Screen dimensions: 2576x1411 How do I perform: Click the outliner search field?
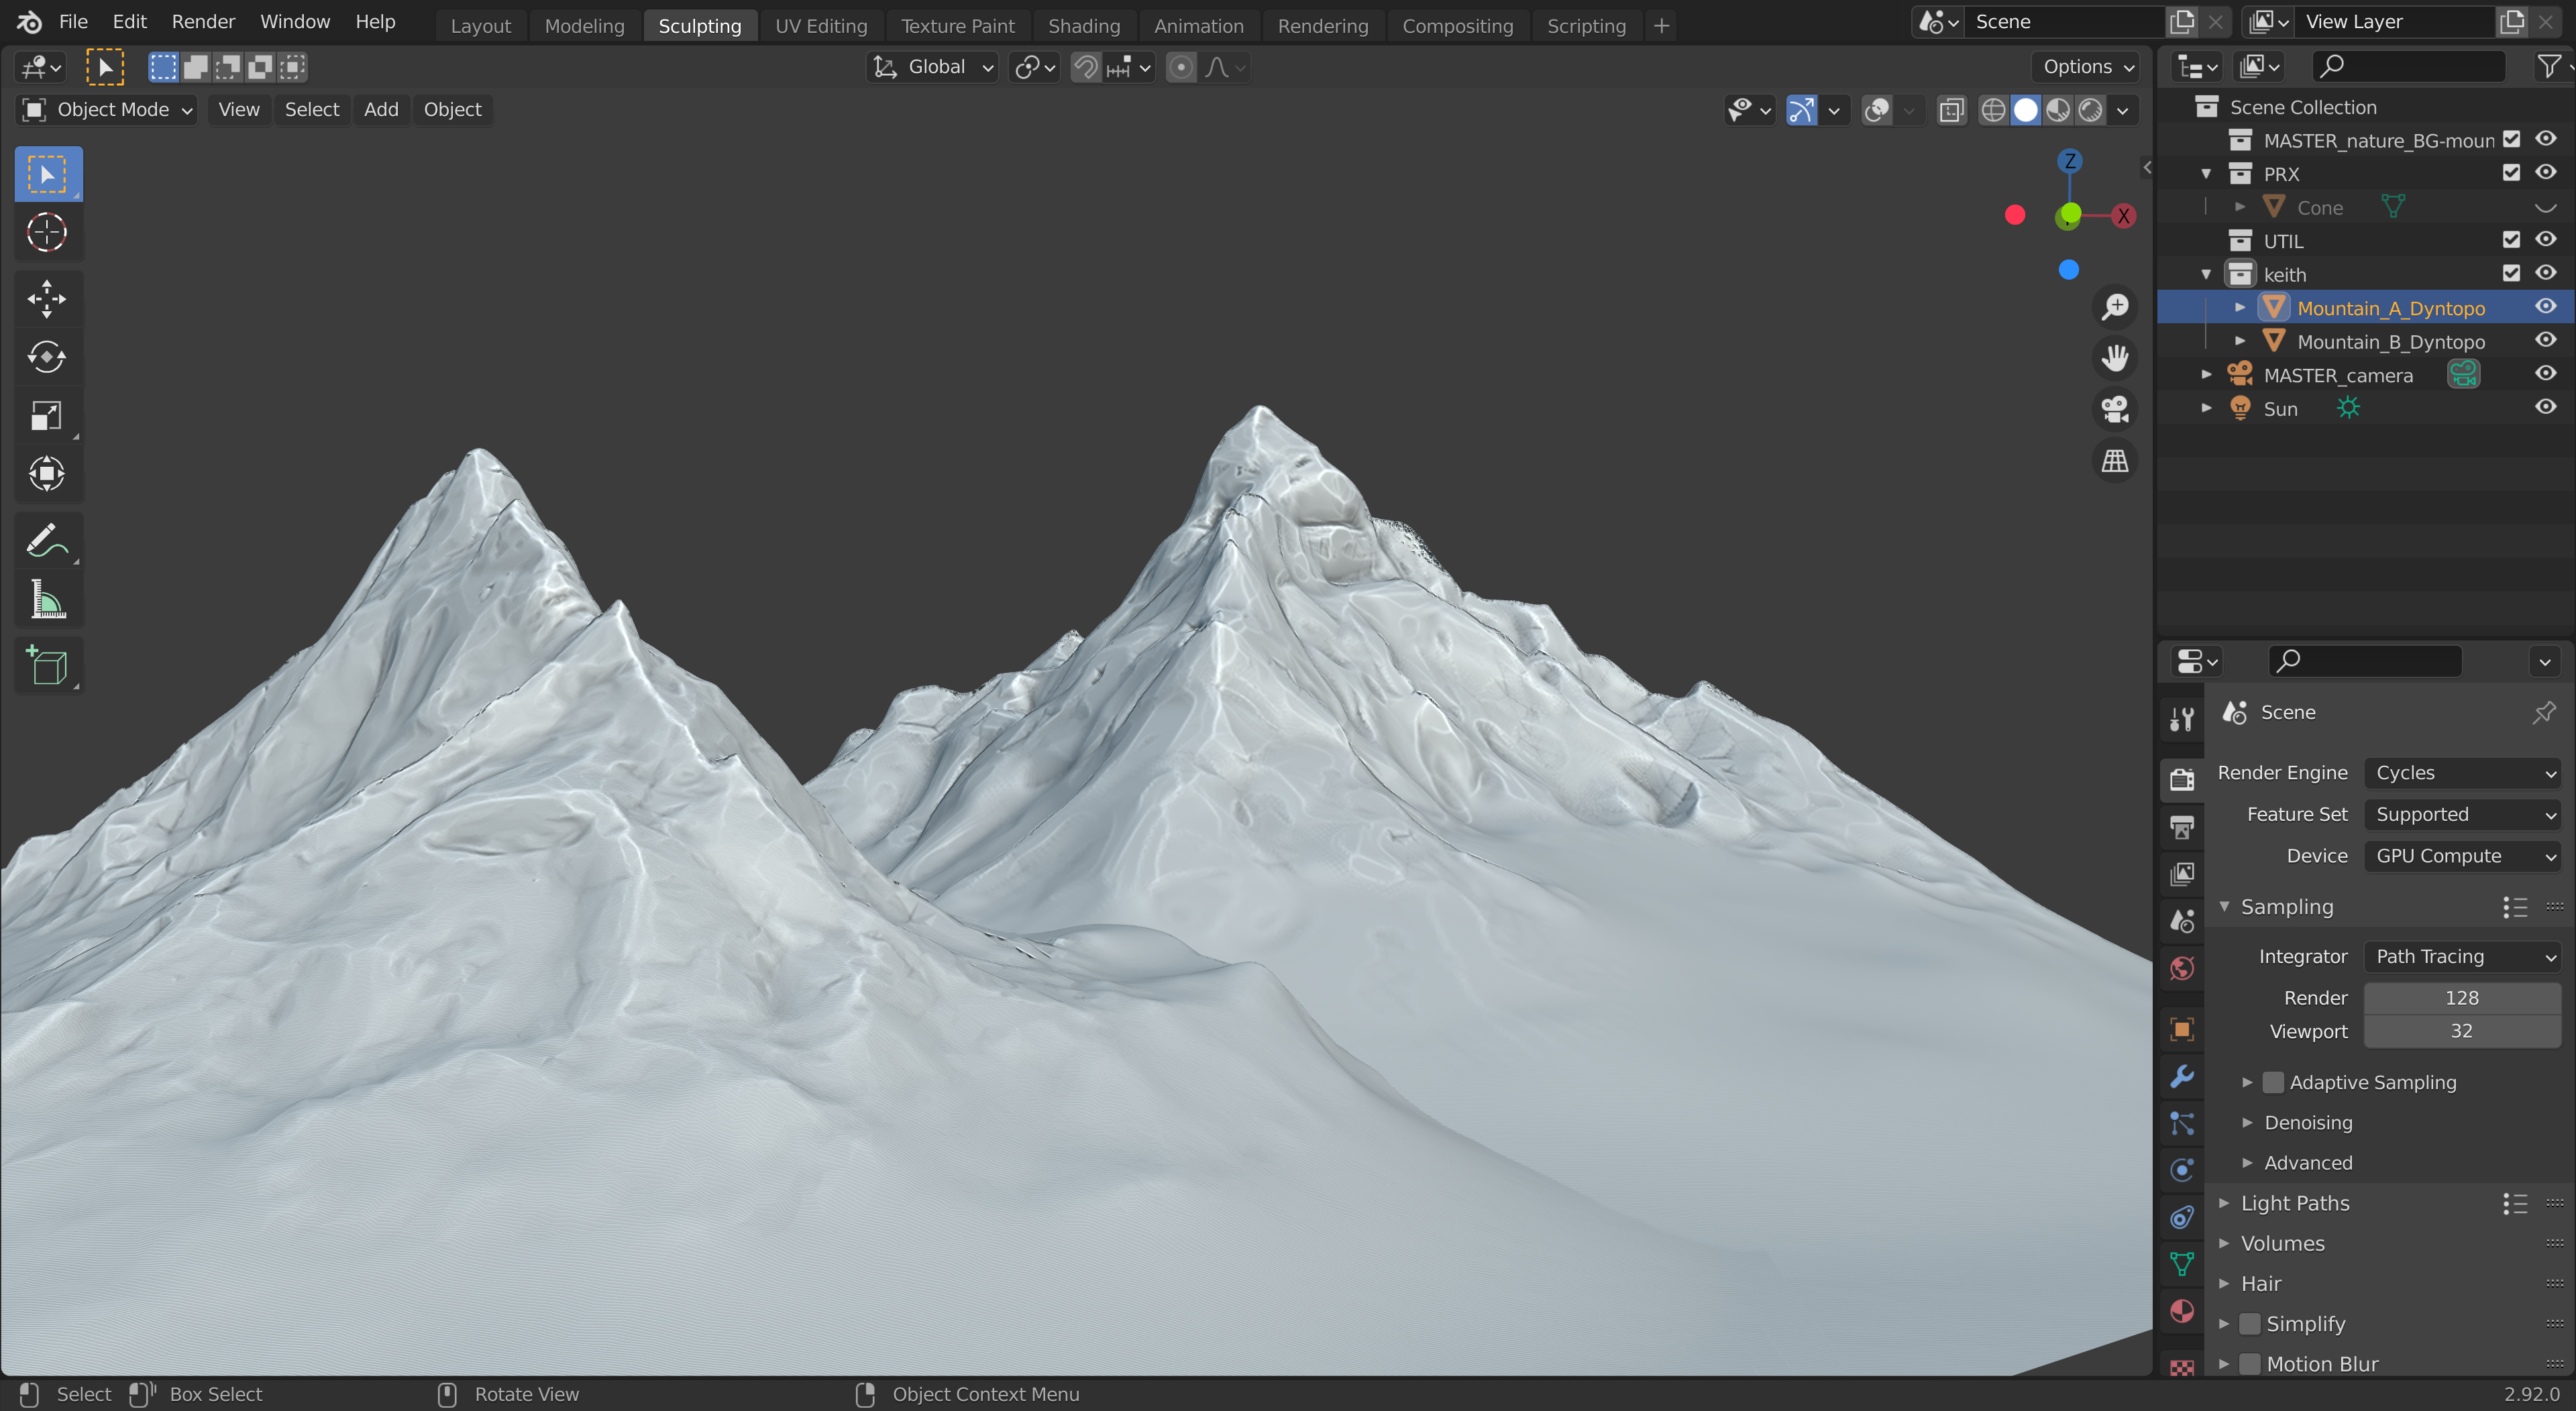2410,67
